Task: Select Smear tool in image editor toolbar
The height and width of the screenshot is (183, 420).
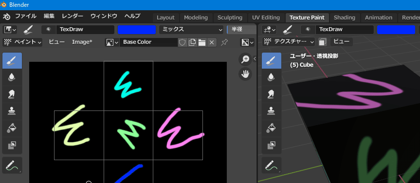Action: (x=12, y=94)
